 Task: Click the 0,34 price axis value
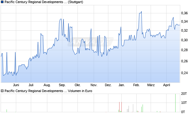[x=184, y=22]
